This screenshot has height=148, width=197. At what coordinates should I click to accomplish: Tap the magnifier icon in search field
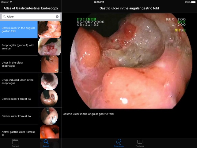click(4, 17)
